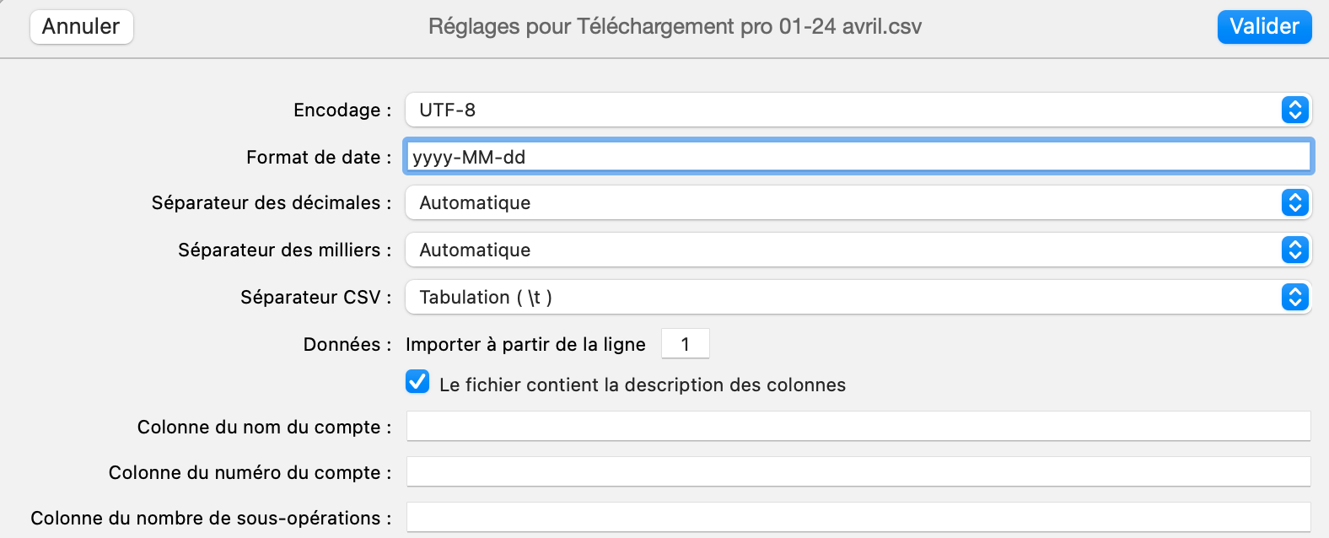Uncheck "Le fichier contient la description des colonnes"
This screenshot has height=538, width=1329.
(x=417, y=383)
